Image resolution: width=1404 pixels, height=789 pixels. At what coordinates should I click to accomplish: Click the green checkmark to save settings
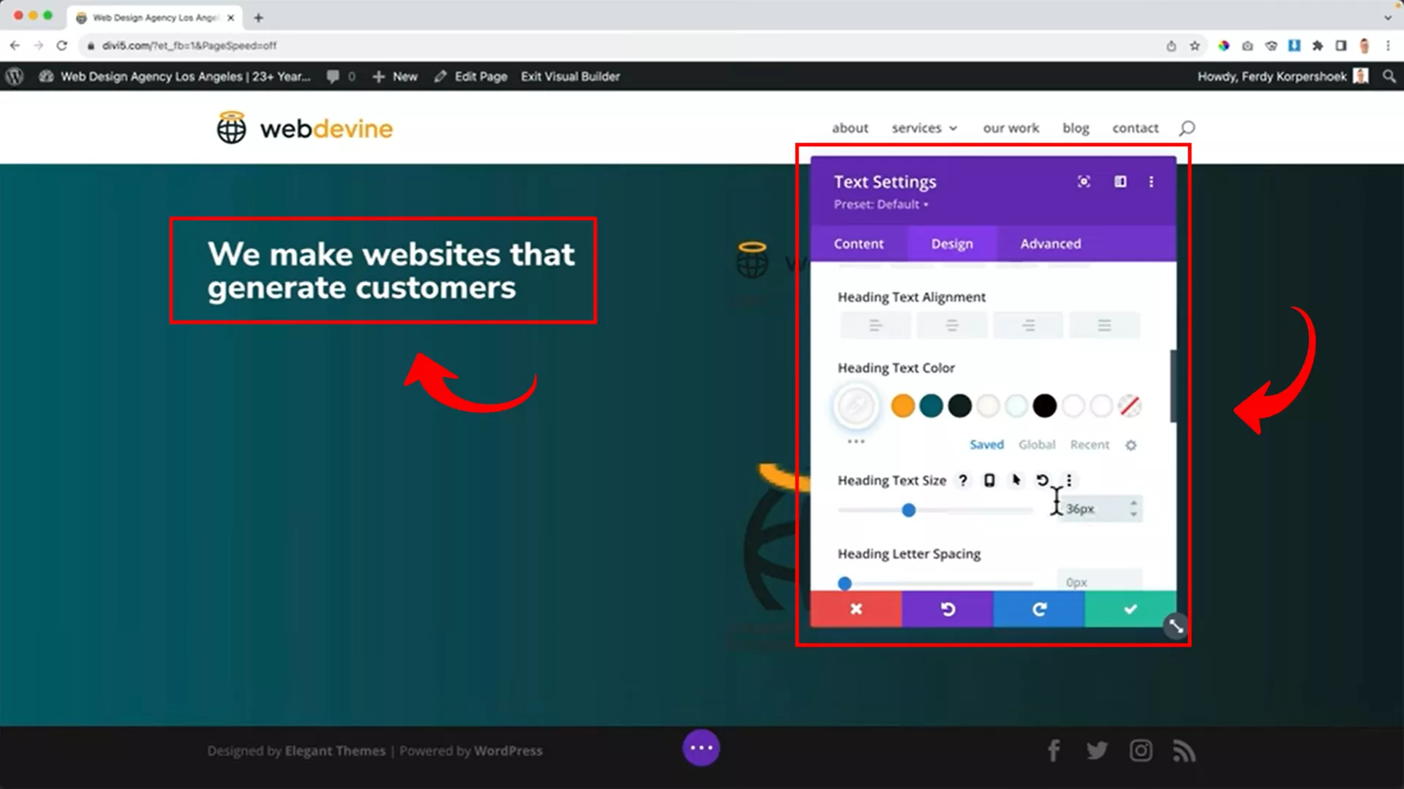pyautogui.click(x=1130, y=609)
